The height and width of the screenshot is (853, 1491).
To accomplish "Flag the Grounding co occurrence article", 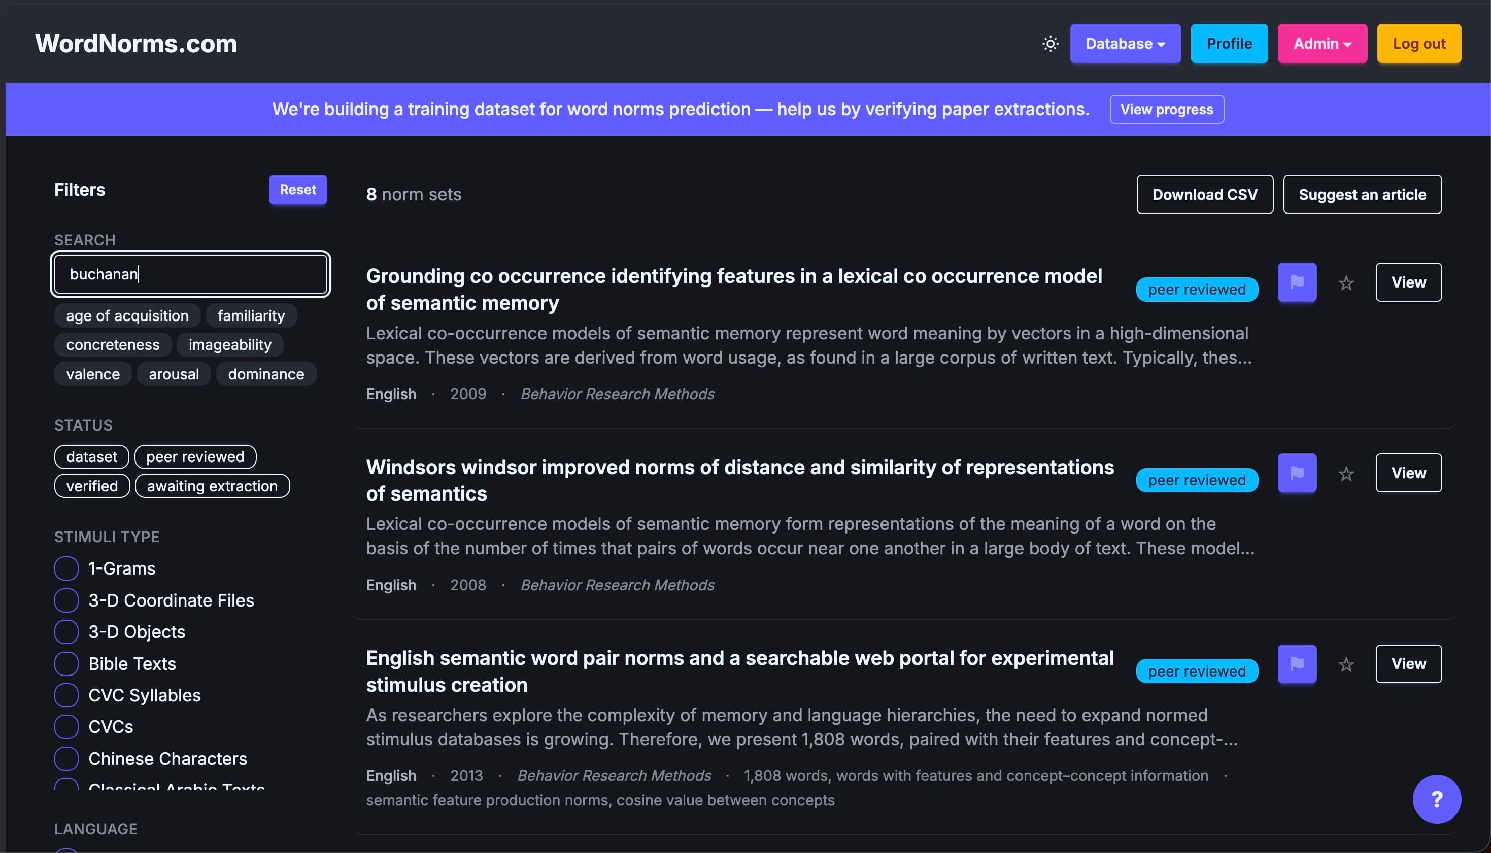I will tap(1297, 282).
